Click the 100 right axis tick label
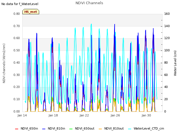 (167, 50)
